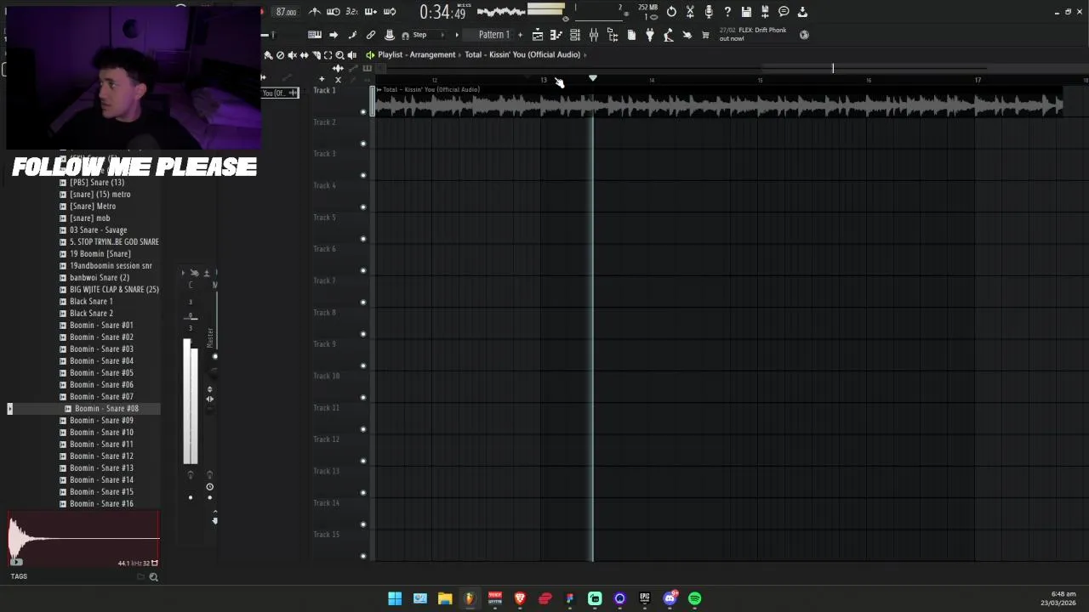Viewport: 1089px width, 612px height.
Task: Open File Explorer from the taskbar
Action: [x=445, y=598]
